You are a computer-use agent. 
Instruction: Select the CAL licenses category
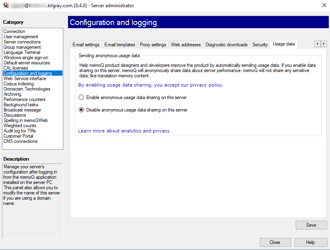click(x=15, y=68)
